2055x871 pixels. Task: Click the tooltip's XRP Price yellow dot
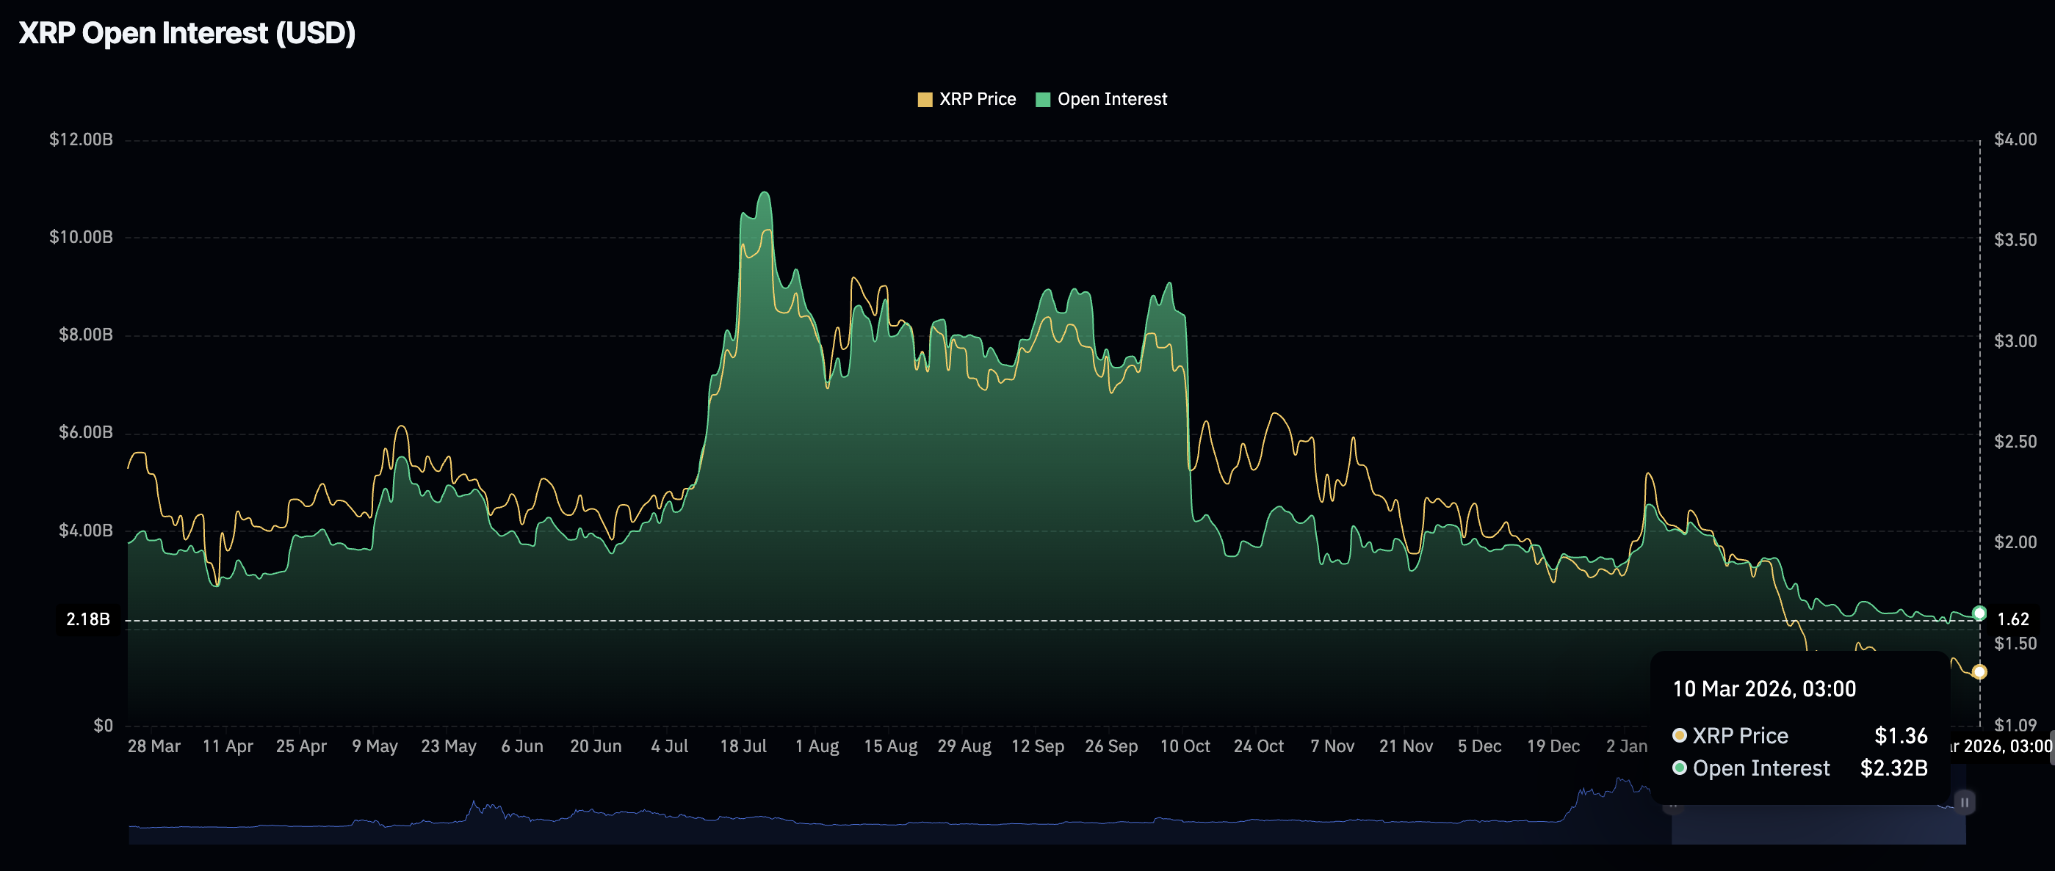[x=1679, y=735]
